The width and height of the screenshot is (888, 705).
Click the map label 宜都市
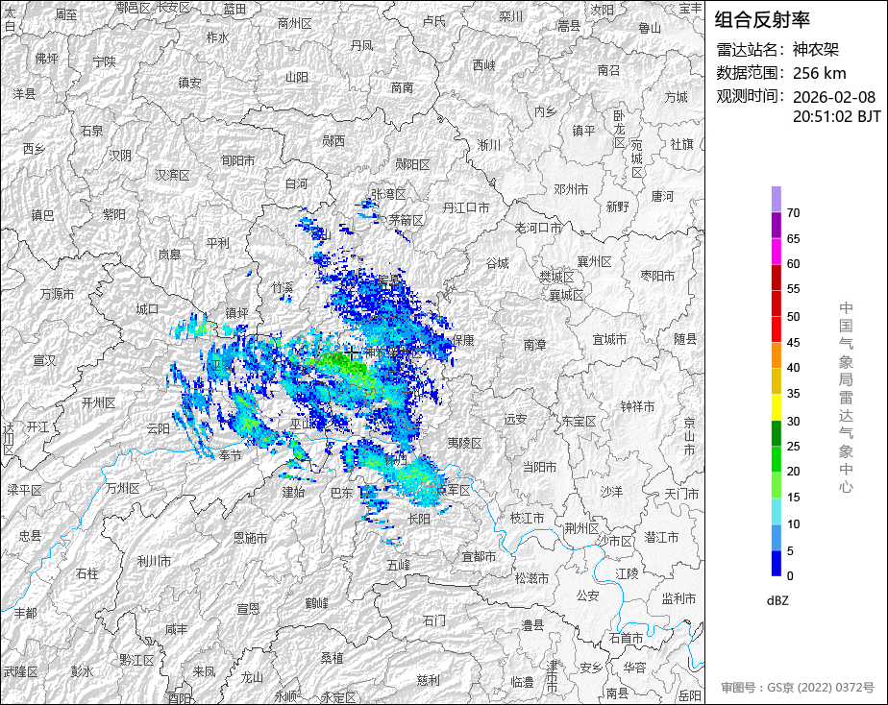tap(480, 557)
